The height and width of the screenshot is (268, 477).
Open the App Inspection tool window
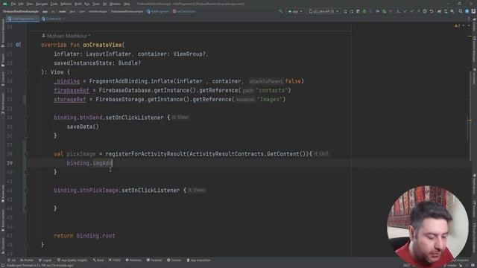198,261
